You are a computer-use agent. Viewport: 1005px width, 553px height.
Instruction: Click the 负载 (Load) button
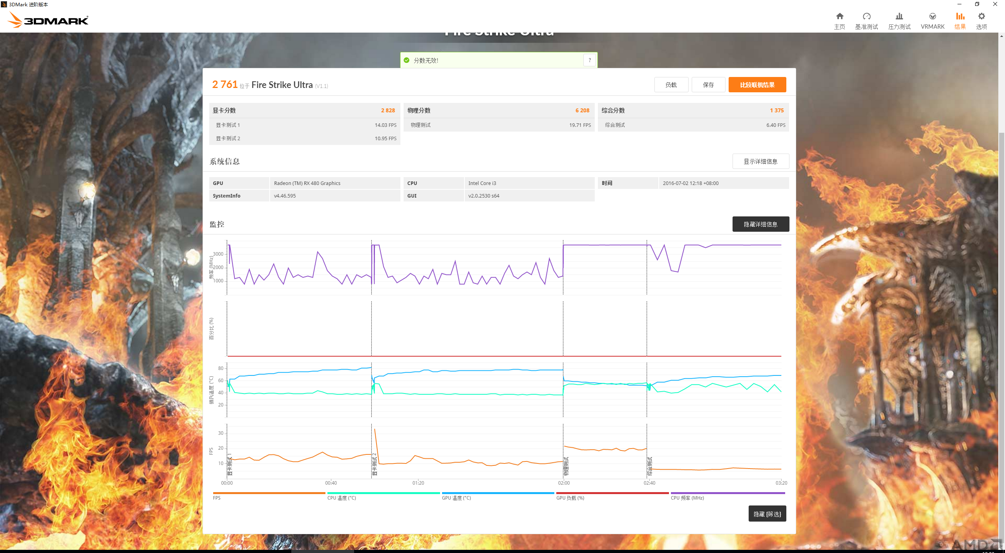point(671,85)
